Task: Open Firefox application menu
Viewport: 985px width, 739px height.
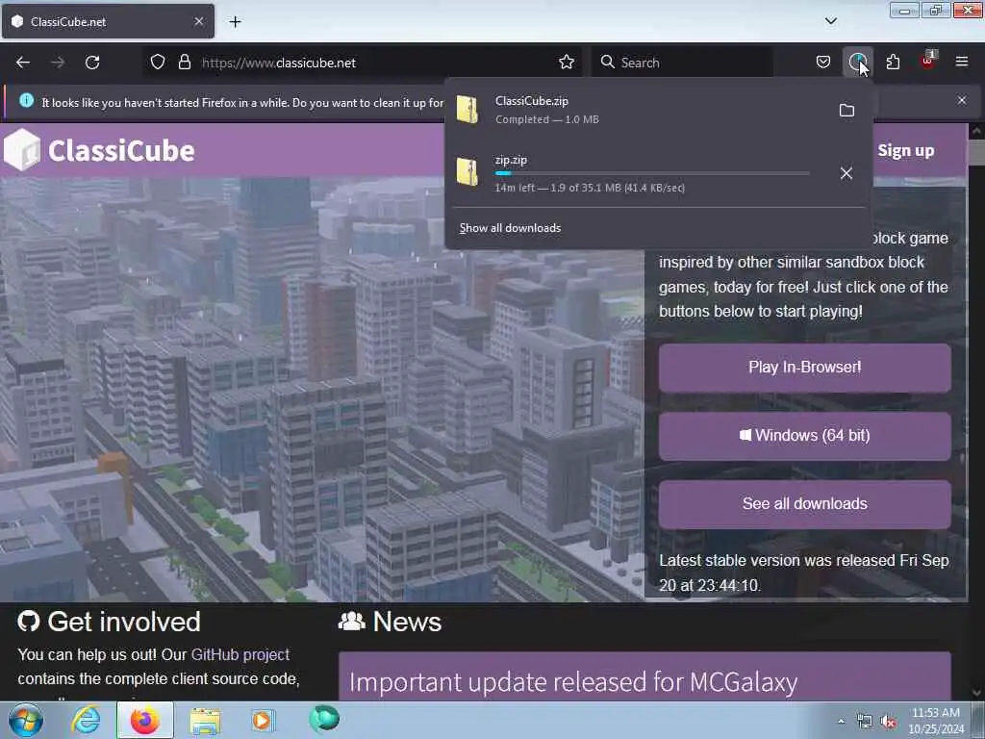Action: [x=961, y=63]
